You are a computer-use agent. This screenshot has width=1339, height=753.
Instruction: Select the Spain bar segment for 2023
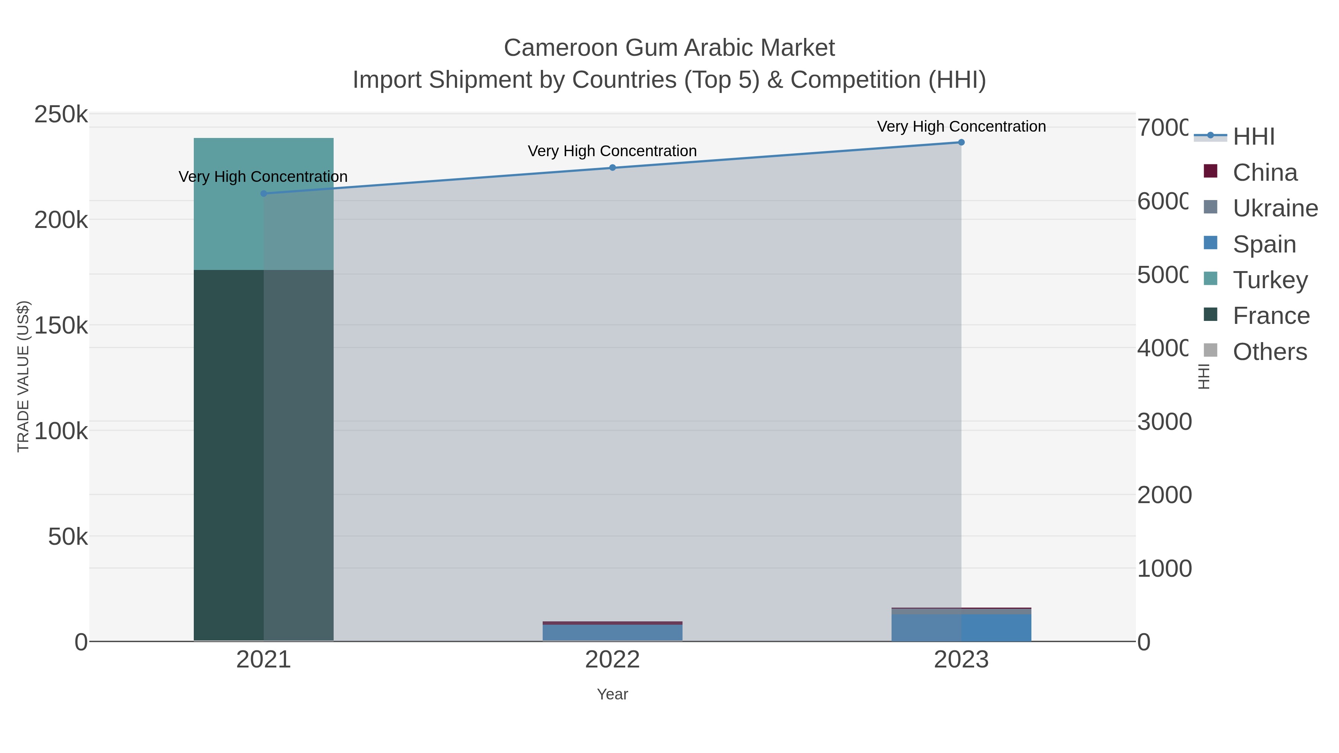point(961,627)
